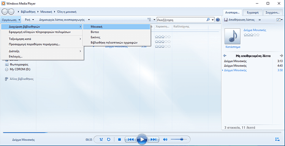Open the view options dropdown arrow
The image size is (285, 146).
point(154,20)
